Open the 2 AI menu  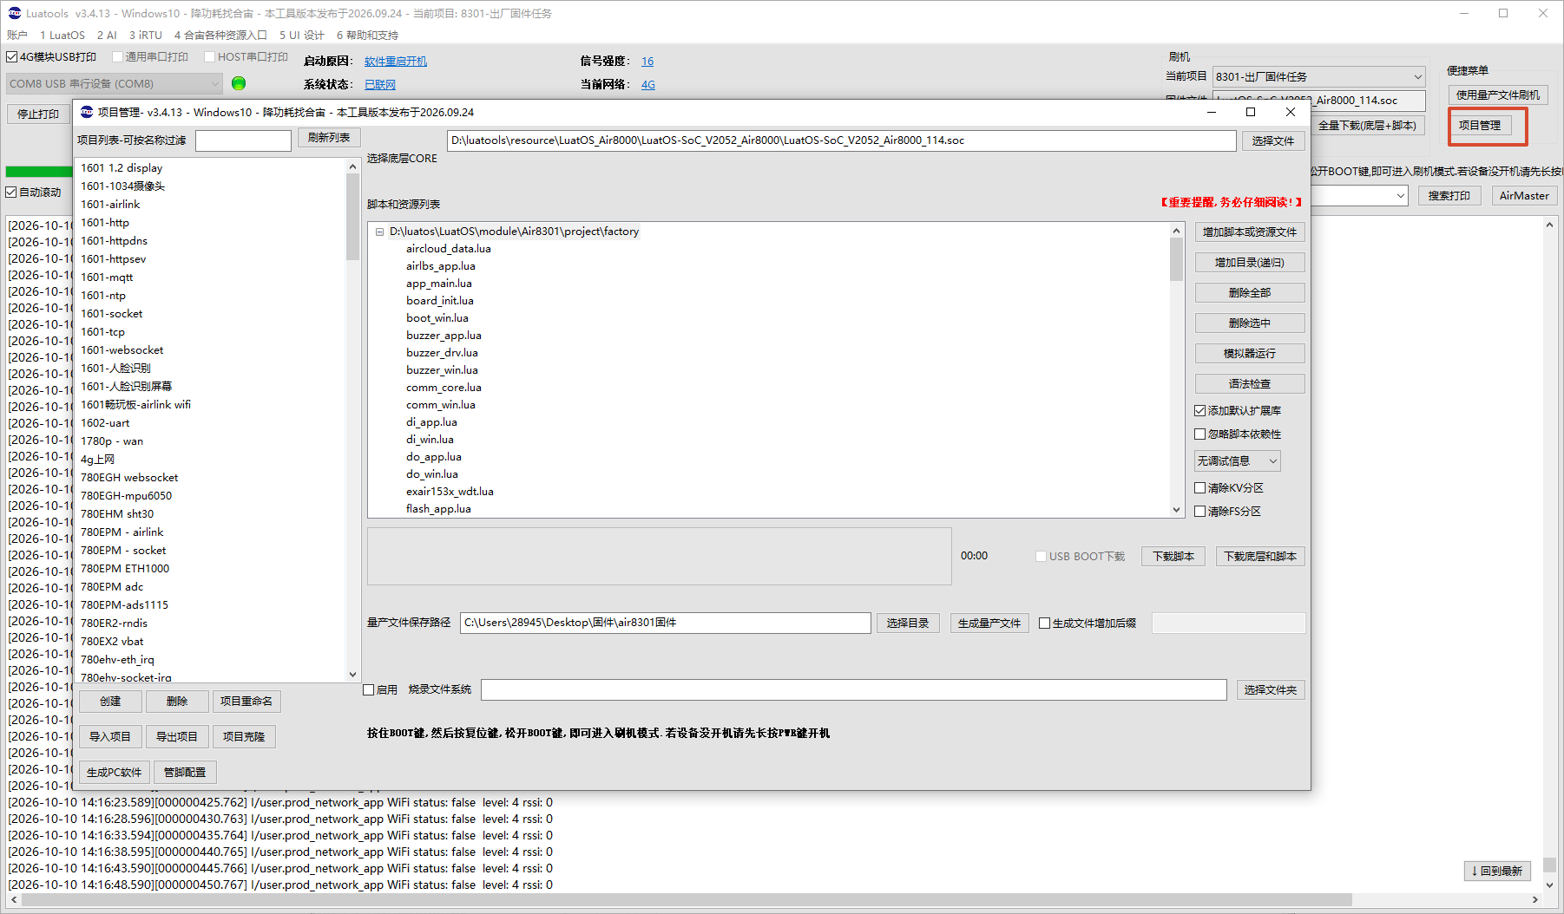click(107, 36)
